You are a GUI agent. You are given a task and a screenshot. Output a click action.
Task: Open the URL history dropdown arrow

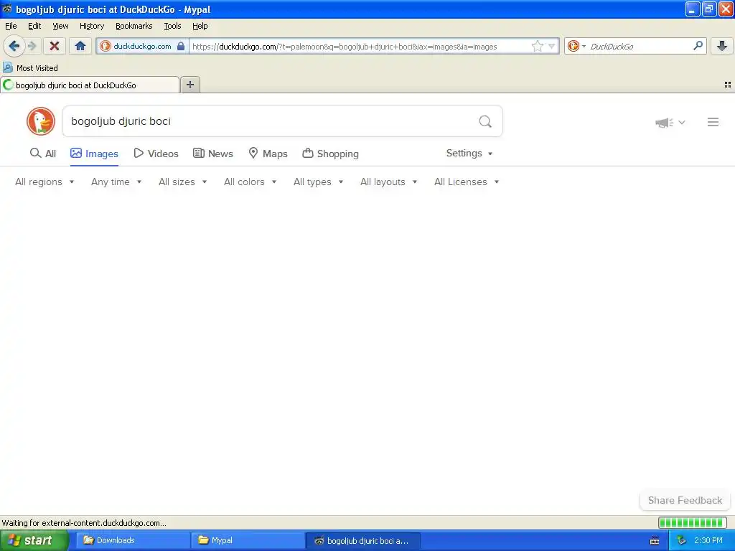552,46
